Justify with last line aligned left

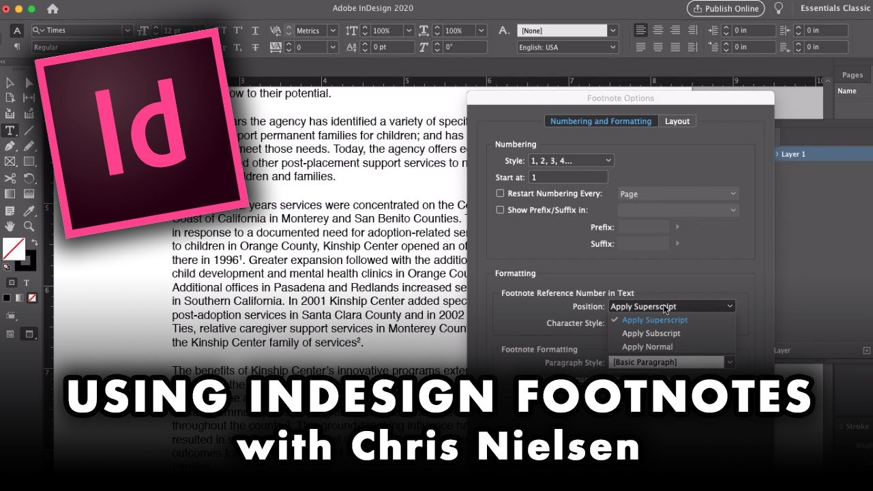[640, 47]
